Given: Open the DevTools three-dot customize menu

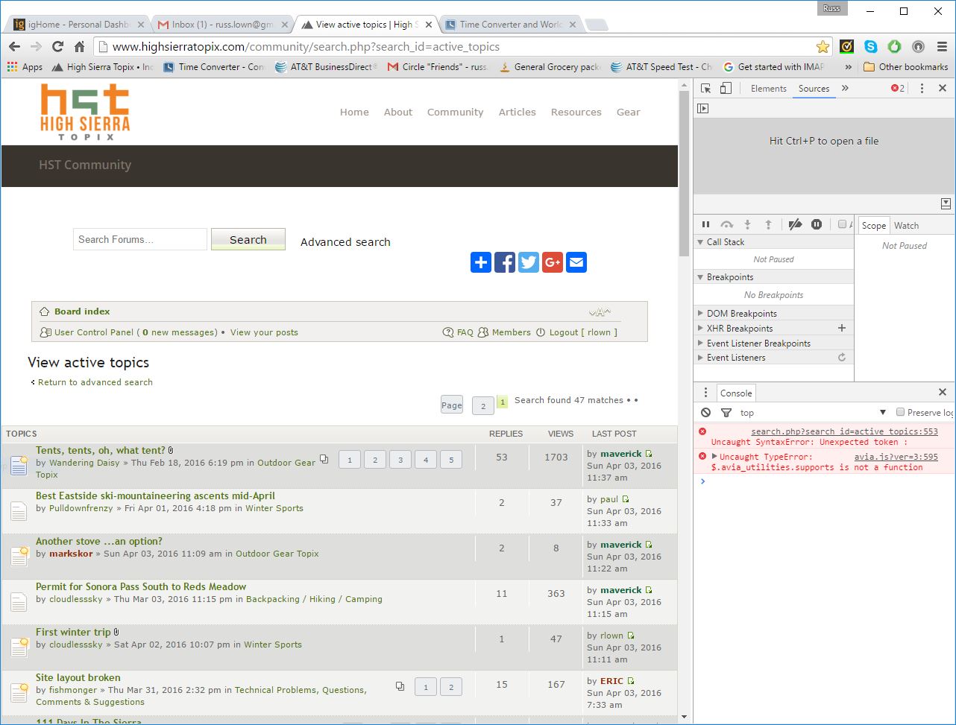Looking at the screenshot, I should click(922, 88).
